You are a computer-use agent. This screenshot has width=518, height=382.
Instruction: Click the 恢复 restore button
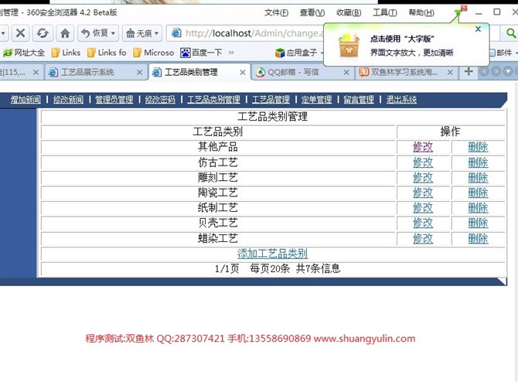point(98,33)
